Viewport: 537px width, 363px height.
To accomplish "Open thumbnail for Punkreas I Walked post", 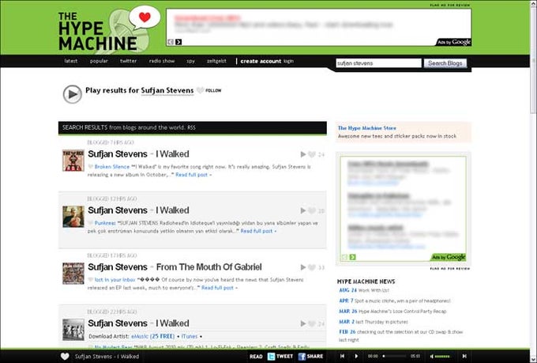I will tap(73, 217).
